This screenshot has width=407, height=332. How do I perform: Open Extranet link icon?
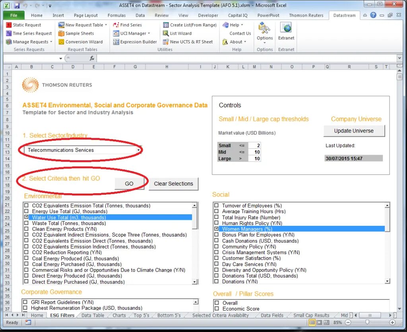(x=286, y=28)
